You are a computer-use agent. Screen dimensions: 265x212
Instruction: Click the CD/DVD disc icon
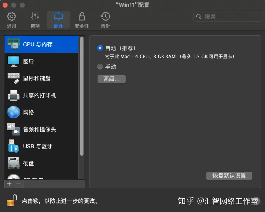[14, 177]
